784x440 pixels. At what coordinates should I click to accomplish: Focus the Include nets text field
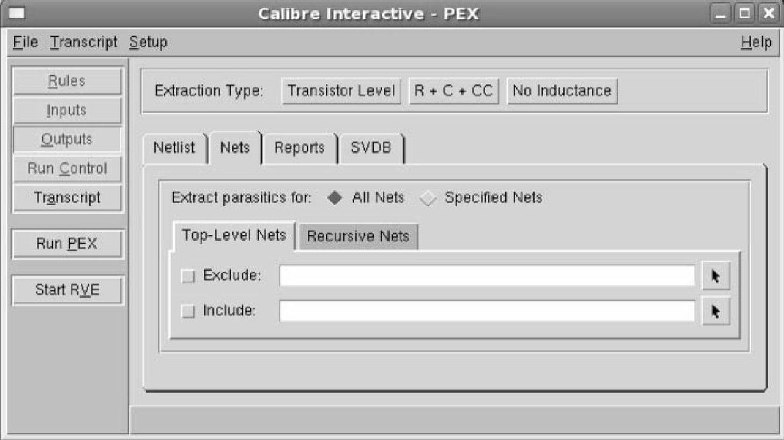[487, 311]
